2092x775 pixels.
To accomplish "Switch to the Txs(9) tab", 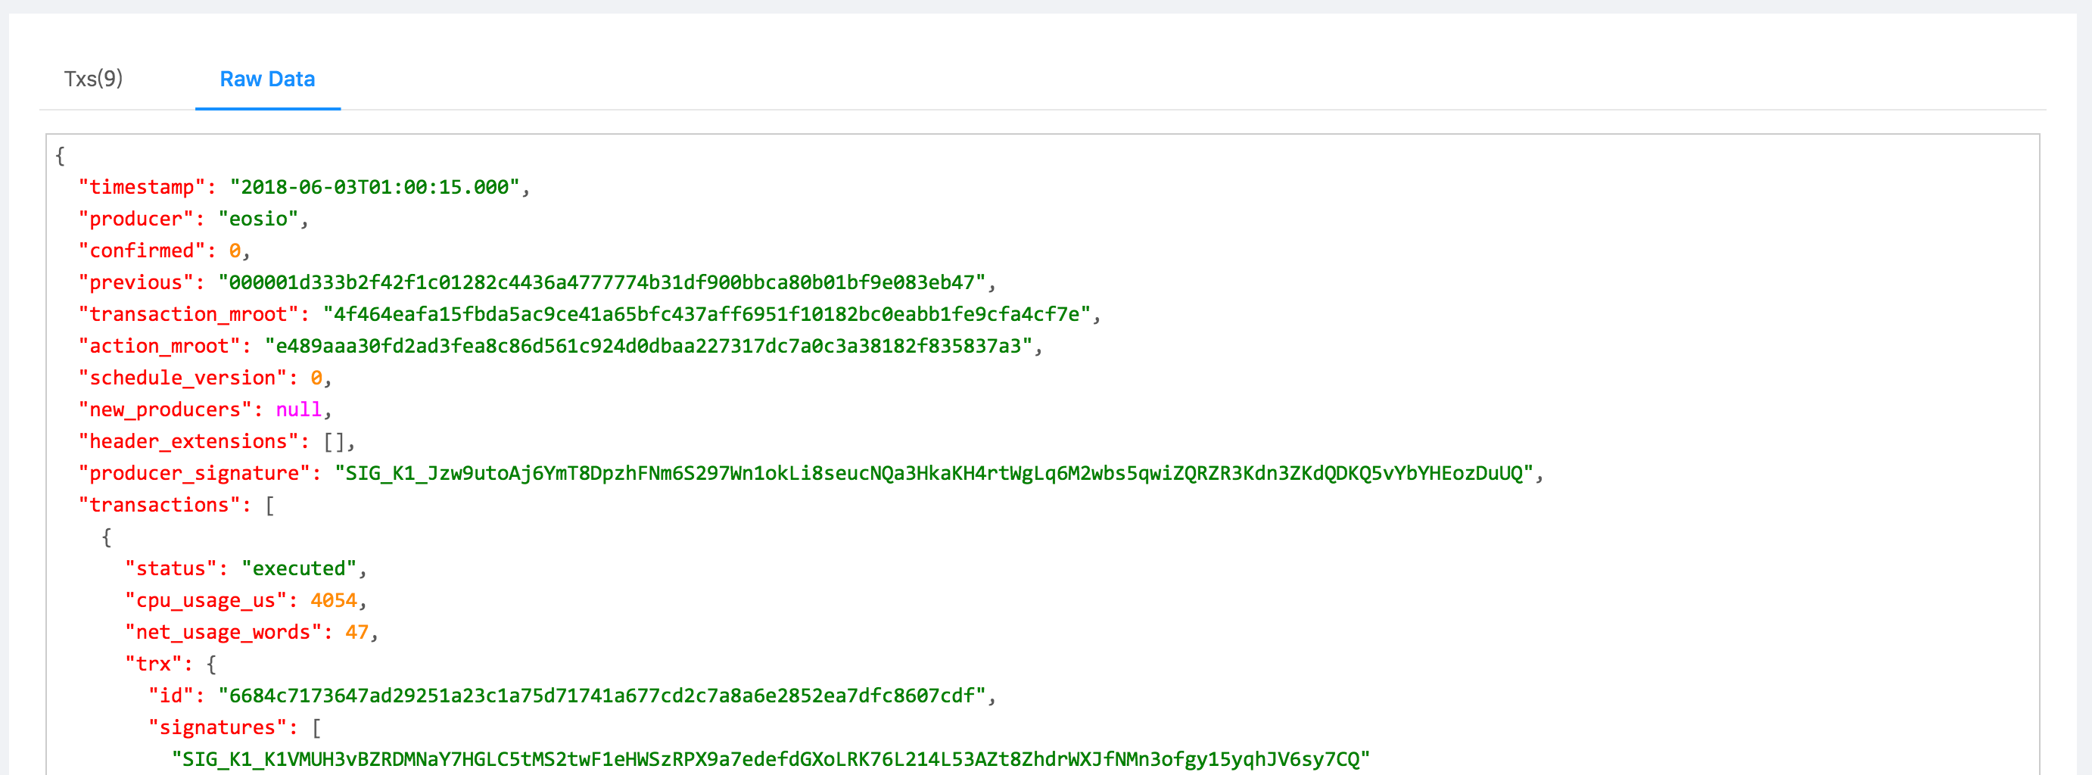I will (x=93, y=79).
